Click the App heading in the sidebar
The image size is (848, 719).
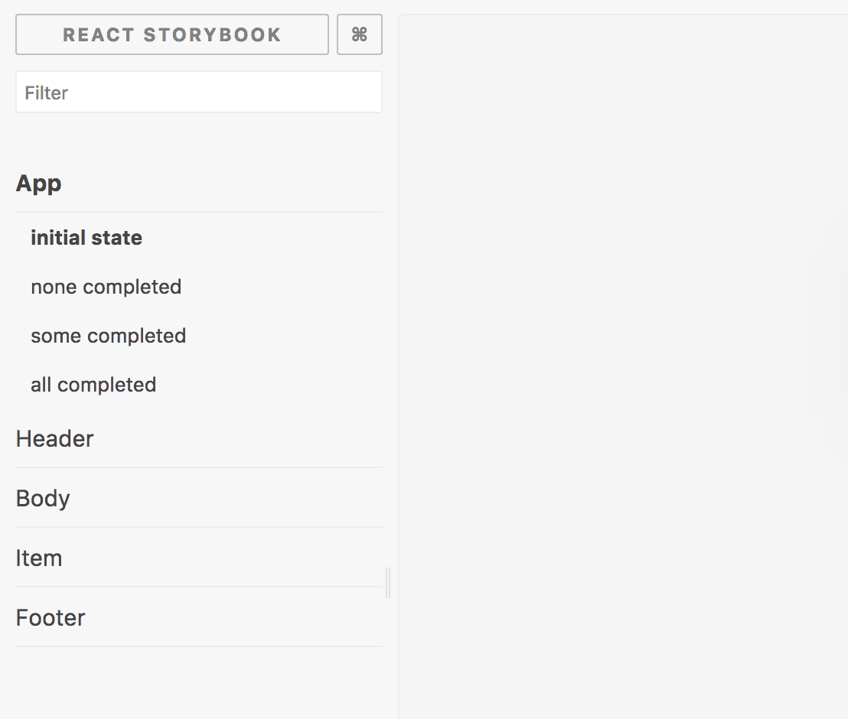(x=38, y=184)
